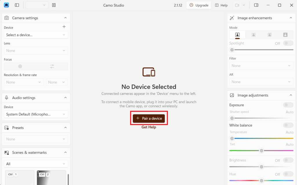Toggle the White balance switch
The image size is (297, 185).
288,125
